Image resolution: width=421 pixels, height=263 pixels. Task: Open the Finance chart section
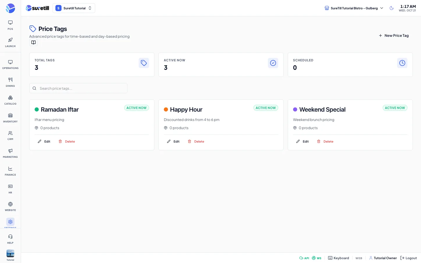pos(10,171)
